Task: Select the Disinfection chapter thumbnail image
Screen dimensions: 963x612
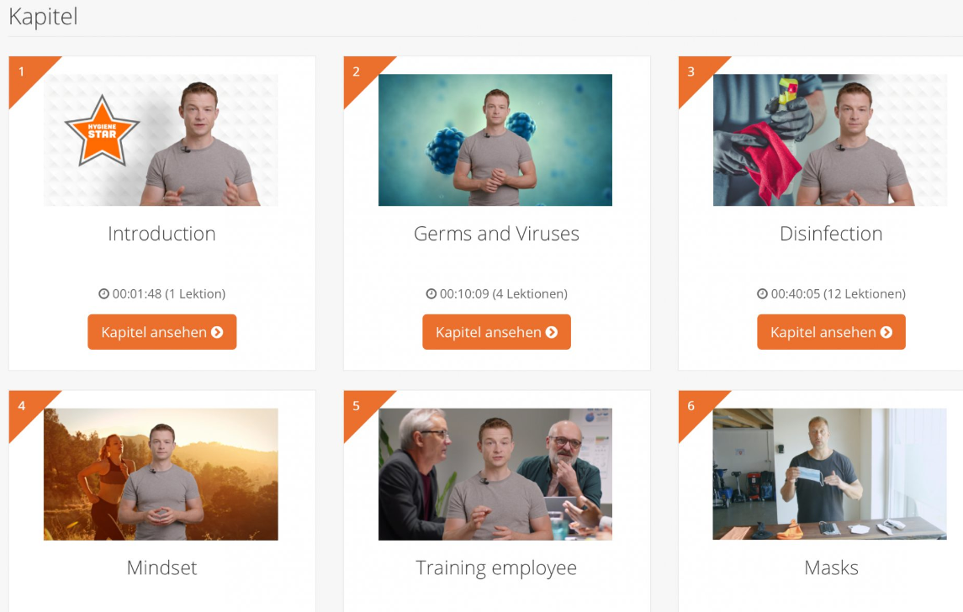Action: pyautogui.click(x=830, y=140)
